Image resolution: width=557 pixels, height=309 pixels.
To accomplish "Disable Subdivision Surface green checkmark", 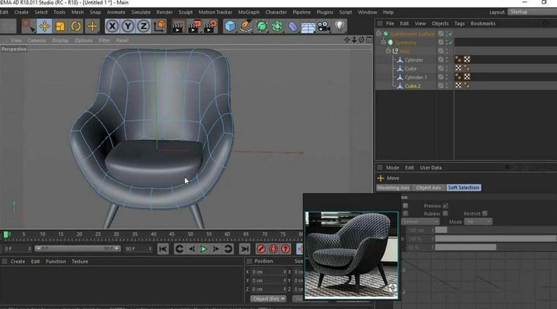I will (449, 34).
